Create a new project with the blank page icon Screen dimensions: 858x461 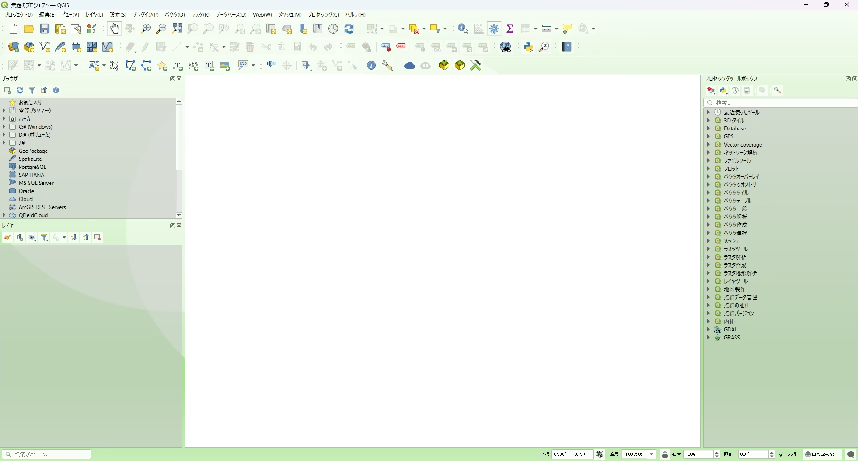pyautogui.click(x=13, y=29)
